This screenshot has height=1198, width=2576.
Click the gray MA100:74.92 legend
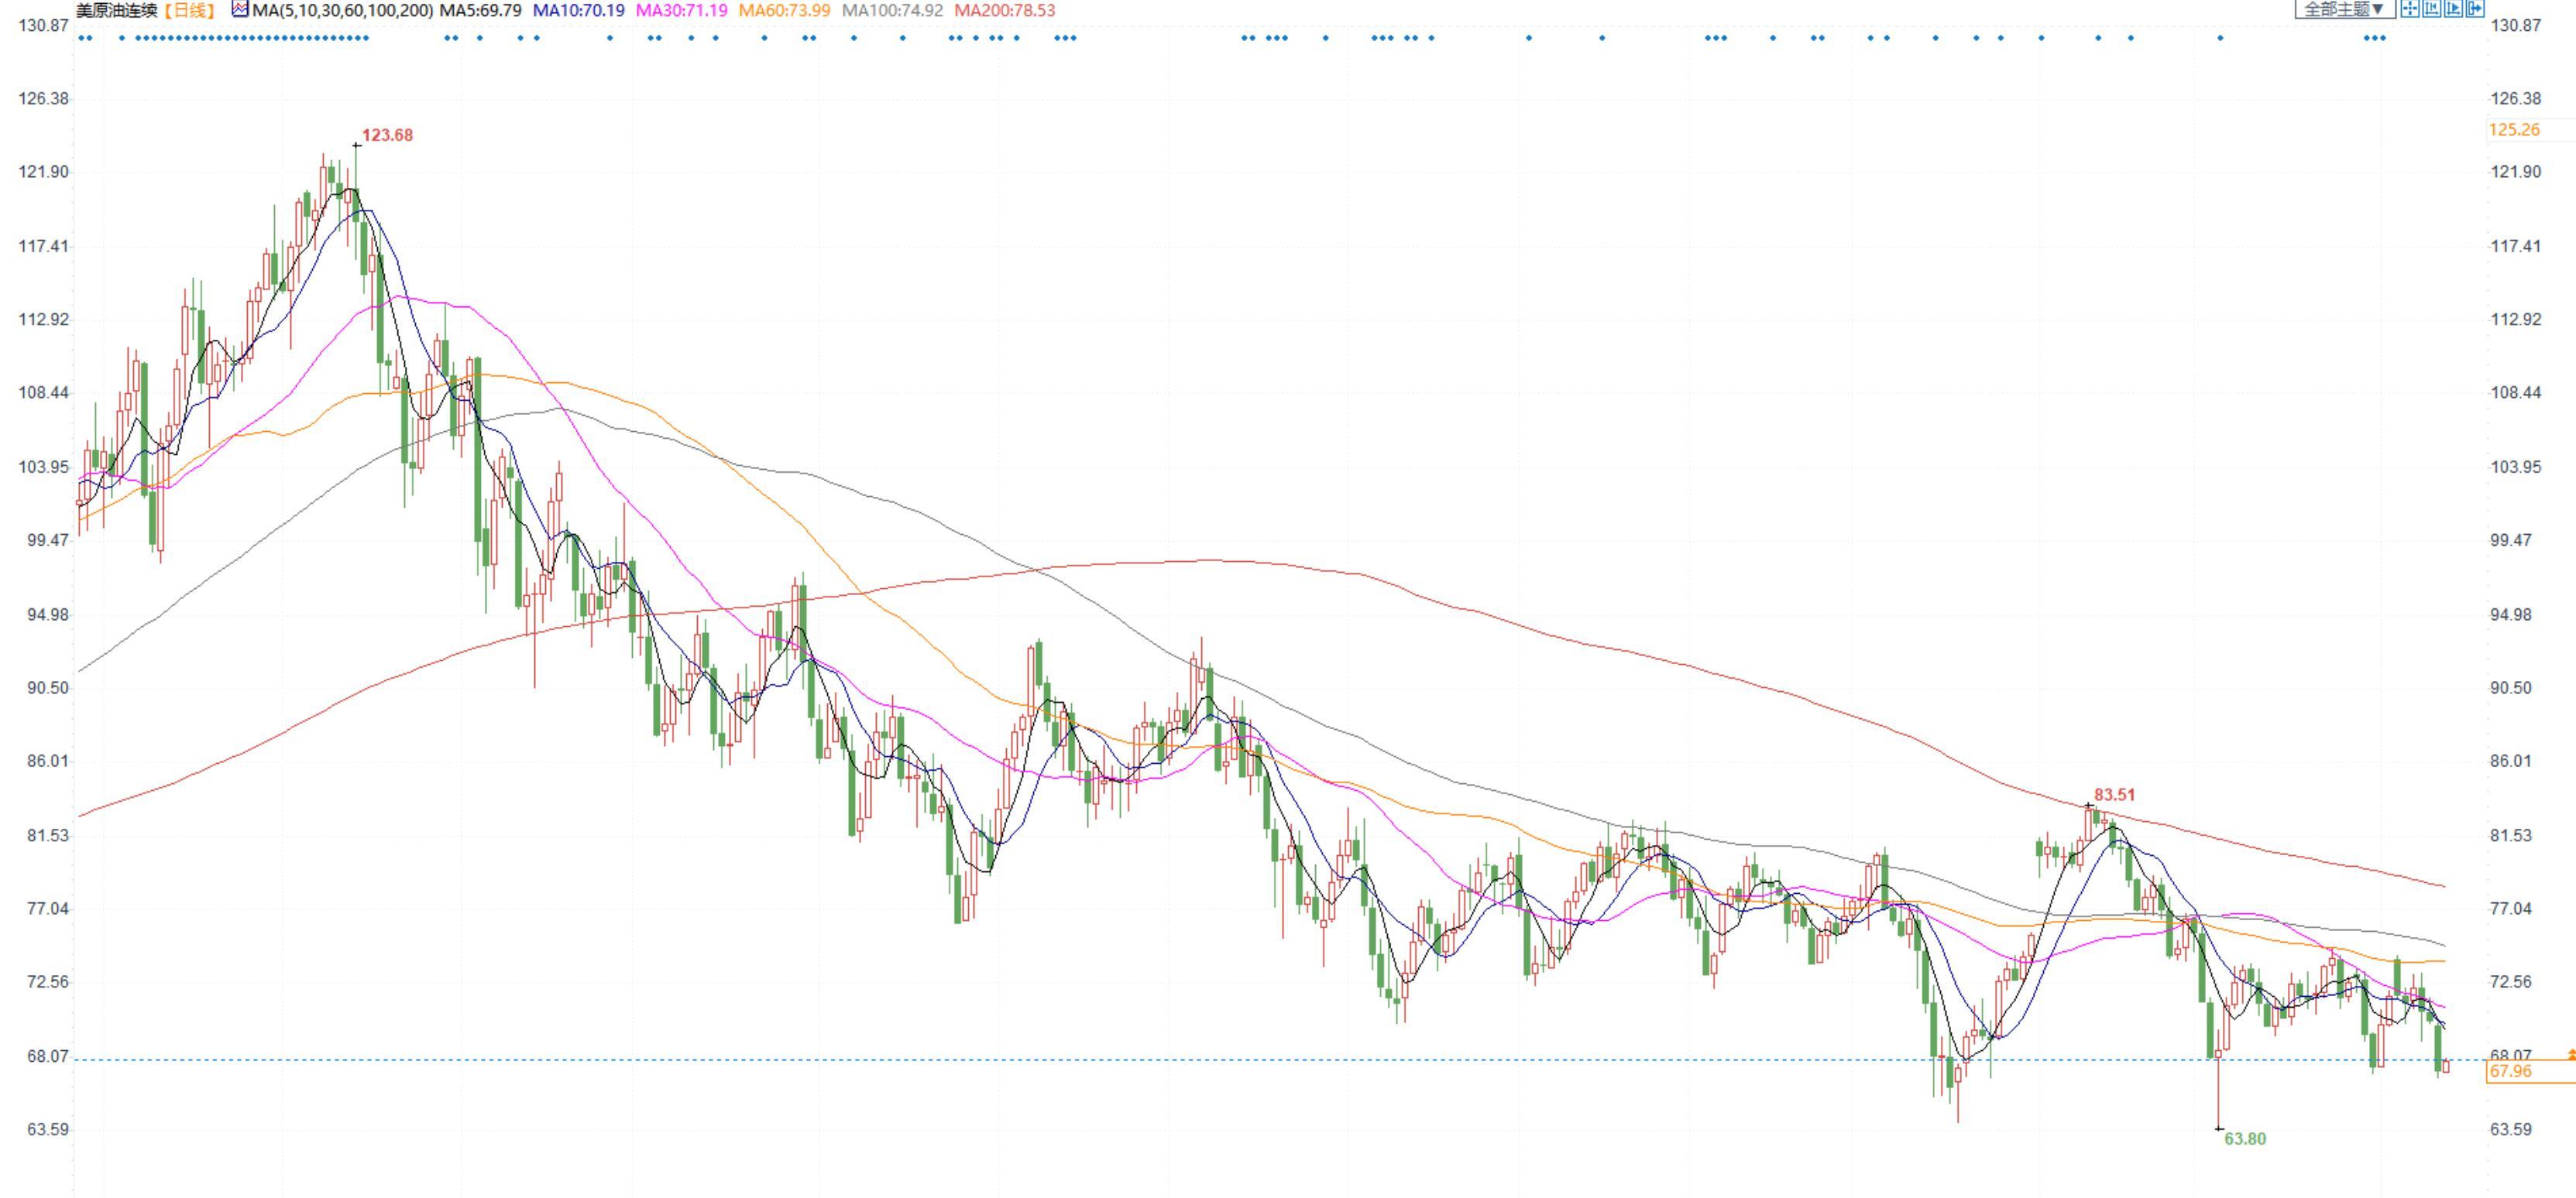click(892, 10)
